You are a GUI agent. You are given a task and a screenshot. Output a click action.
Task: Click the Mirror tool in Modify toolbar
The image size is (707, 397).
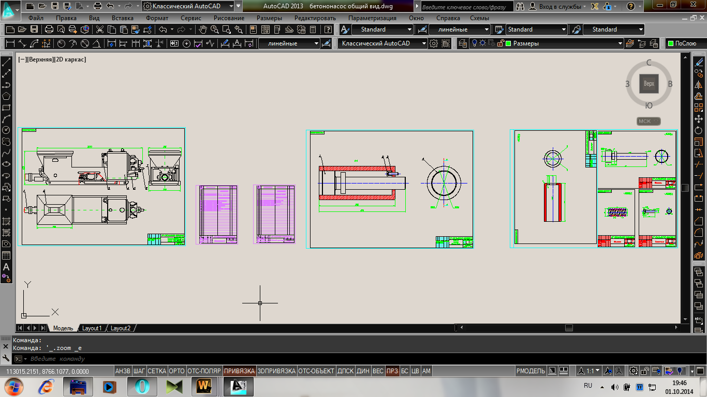(x=699, y=85)
